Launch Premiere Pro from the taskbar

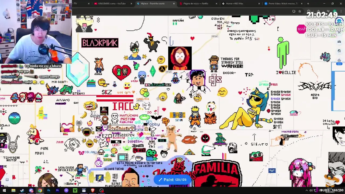tap(57, 190)
